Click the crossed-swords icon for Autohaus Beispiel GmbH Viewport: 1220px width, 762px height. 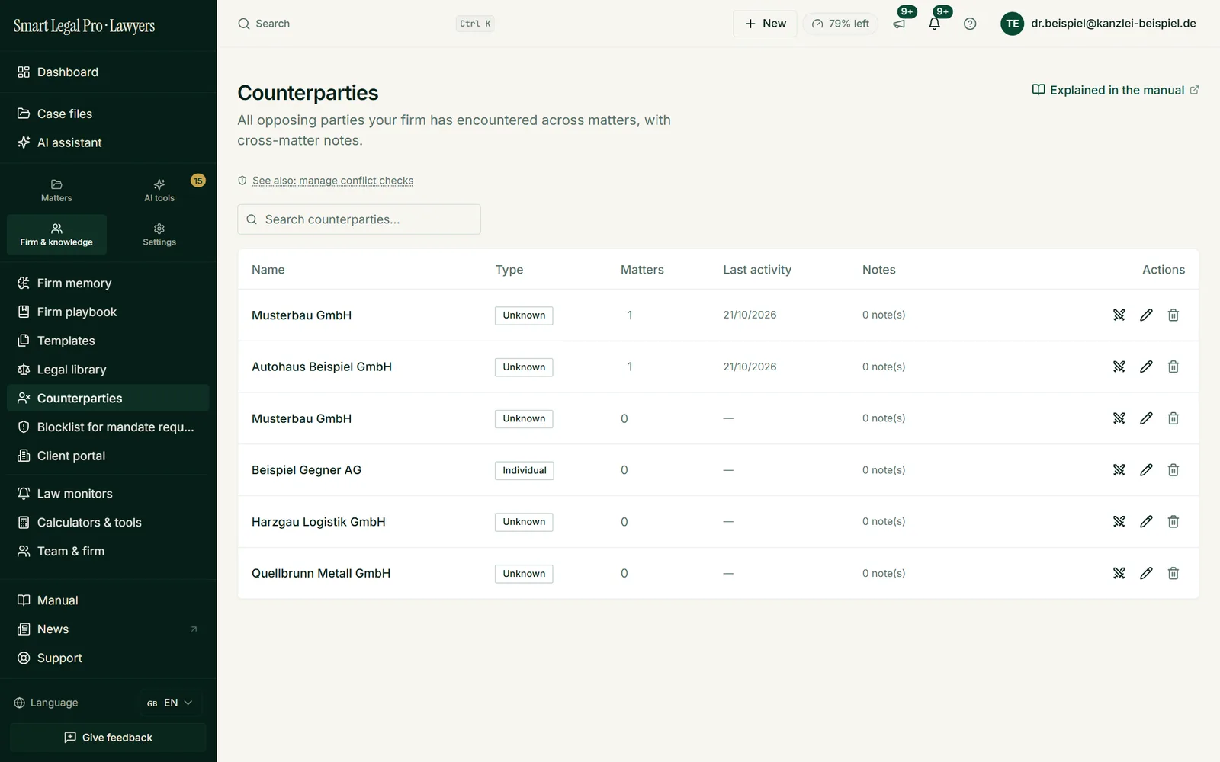1119,367
